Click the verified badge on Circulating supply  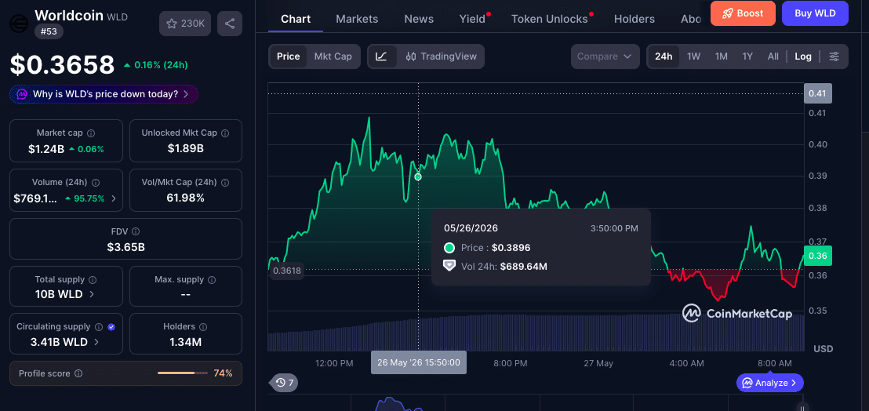[x=111, y=327]
